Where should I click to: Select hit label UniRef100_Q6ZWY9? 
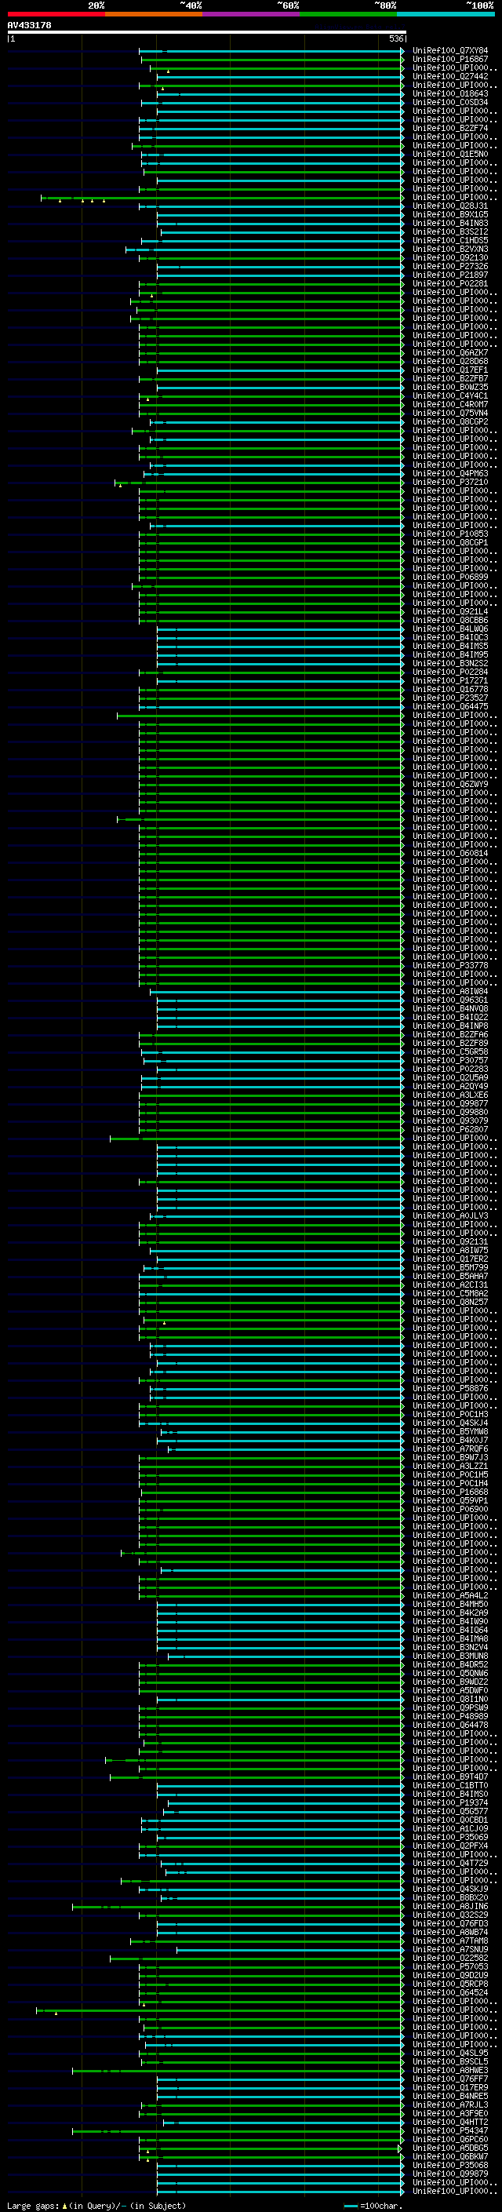[450, 784]
